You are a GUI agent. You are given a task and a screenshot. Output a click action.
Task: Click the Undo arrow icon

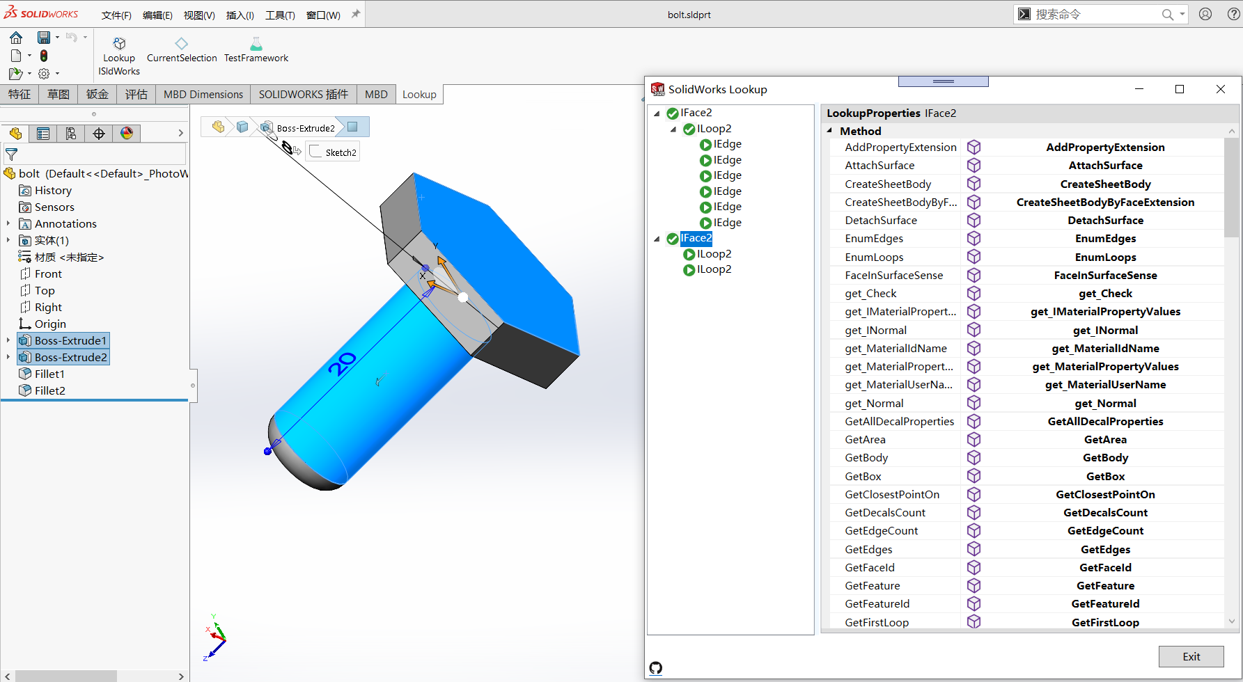(71, 38)
